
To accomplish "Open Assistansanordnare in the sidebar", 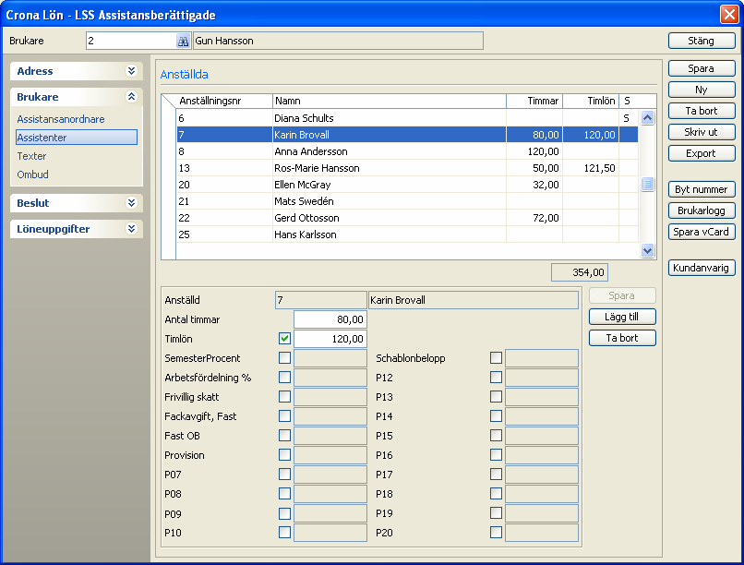I will click(61, 119).
